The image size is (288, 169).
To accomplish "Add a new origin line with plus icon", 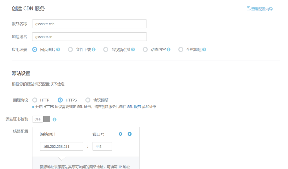I will pos(129,134).
